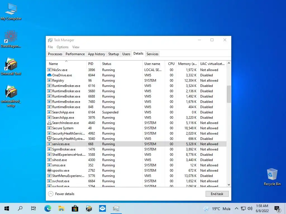Screen dimensions: 286x214
Task: Open Task View on taskbar
Action: point(34,208)
